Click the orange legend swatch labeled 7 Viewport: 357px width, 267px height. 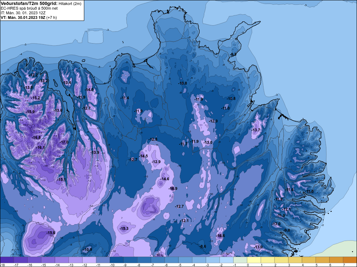coord(350,260)
